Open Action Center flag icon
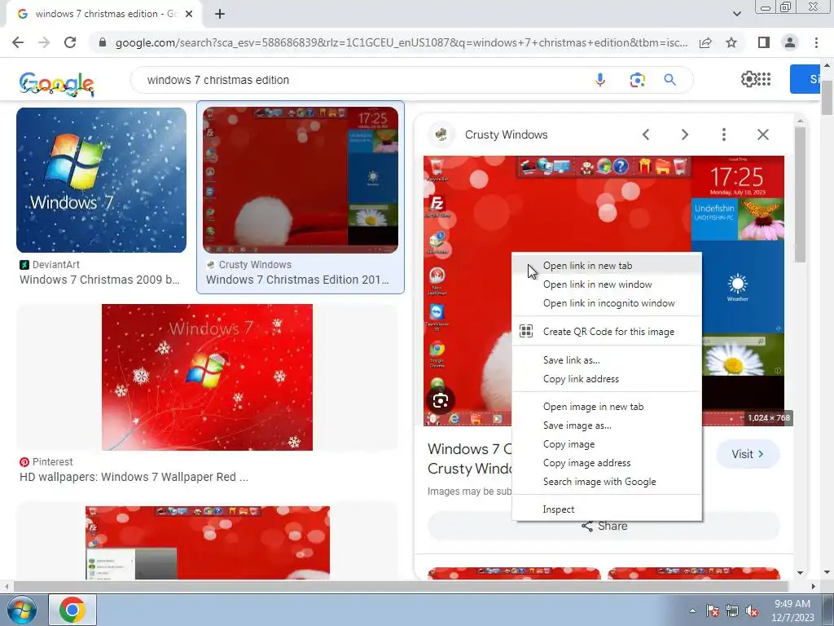 pos(712,611)
